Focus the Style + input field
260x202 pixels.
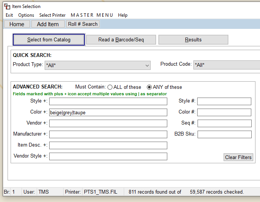108,101
